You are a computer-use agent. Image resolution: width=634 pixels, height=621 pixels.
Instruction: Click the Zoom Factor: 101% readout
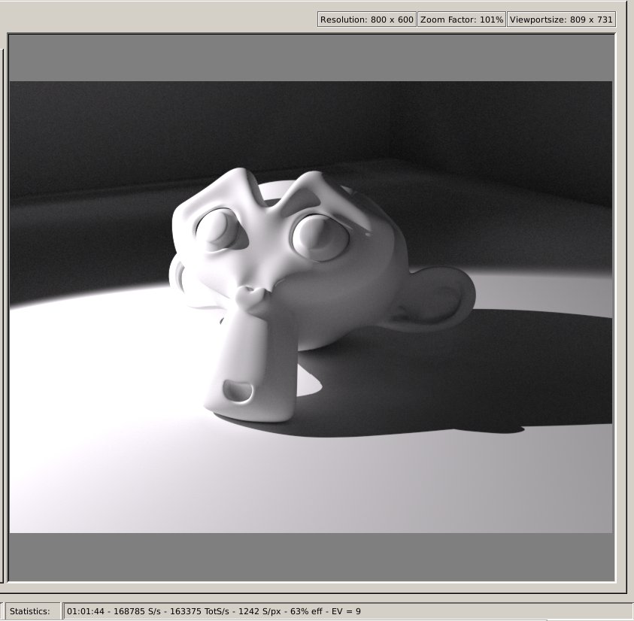(462, 20)
